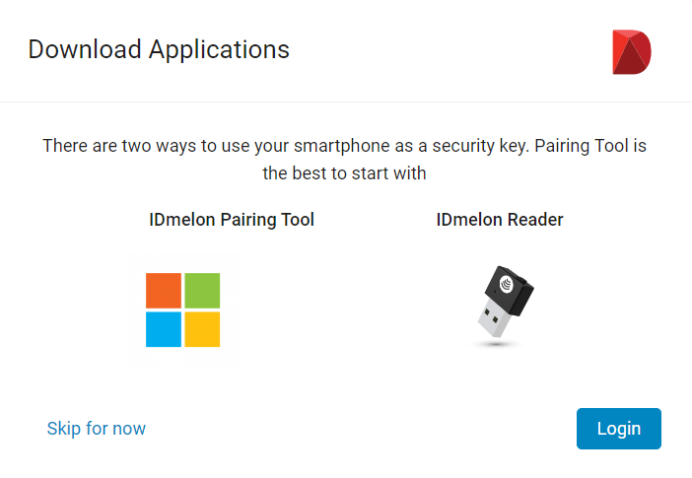Choose the IDmelon Reader USB device image
The image size is (692, 478).
click(503, 306)
